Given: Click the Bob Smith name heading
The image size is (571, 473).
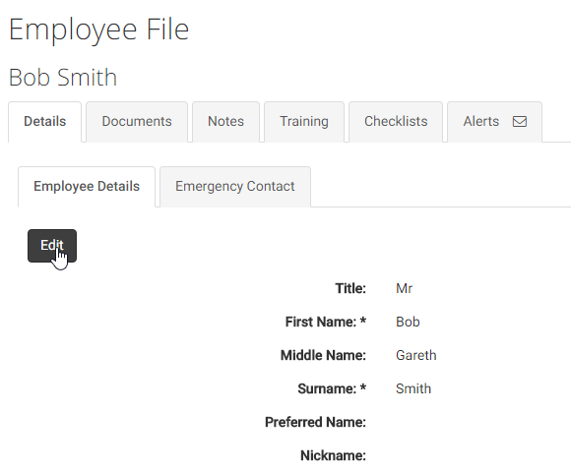Looking at the screenshot, I should (63, 77).
